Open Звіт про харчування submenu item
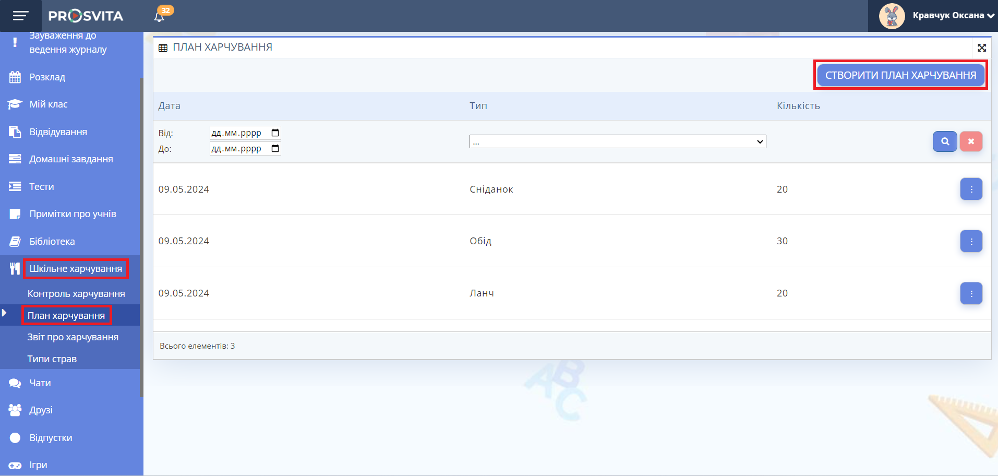The width and height of the screenshot is (998, 476). tap(73, 337)
